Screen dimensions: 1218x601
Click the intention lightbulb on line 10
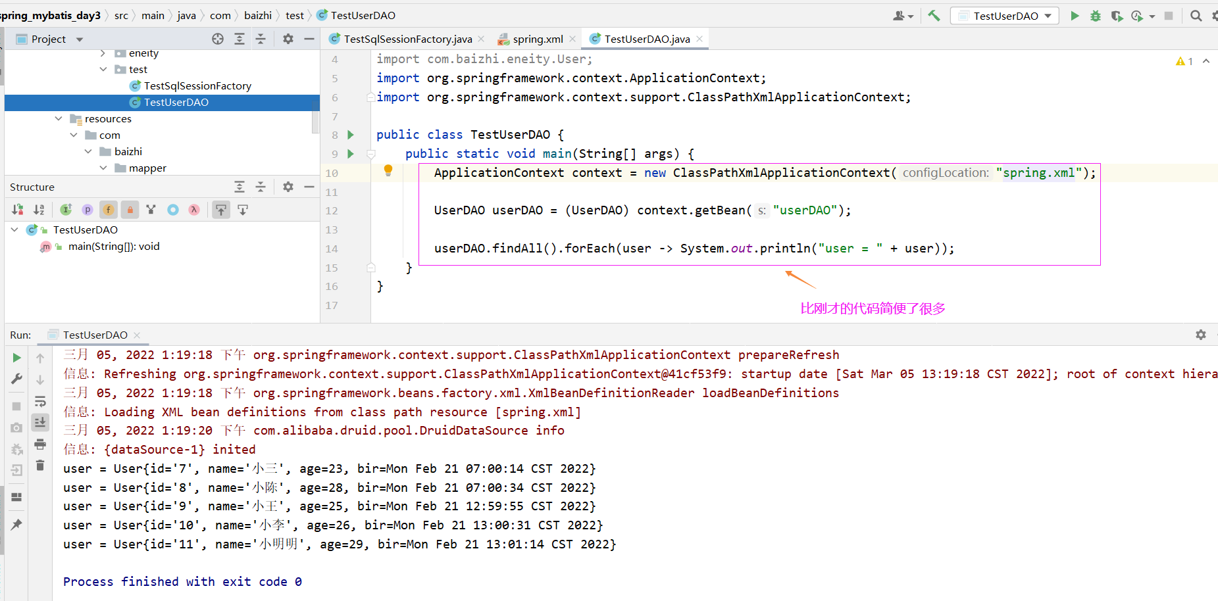[388, 171]
